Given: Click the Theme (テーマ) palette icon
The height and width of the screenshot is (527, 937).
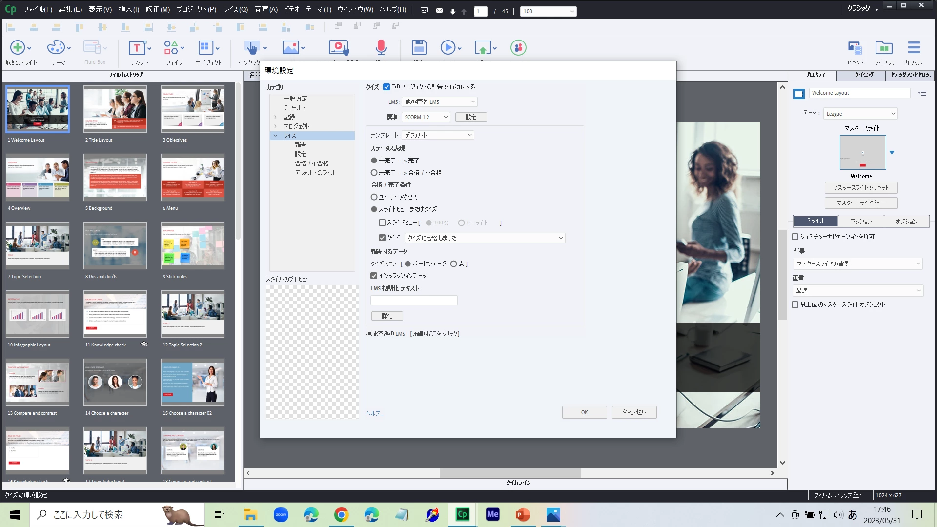Looking at the screenshot, I should pyautogui.click(x=56, y=48).
